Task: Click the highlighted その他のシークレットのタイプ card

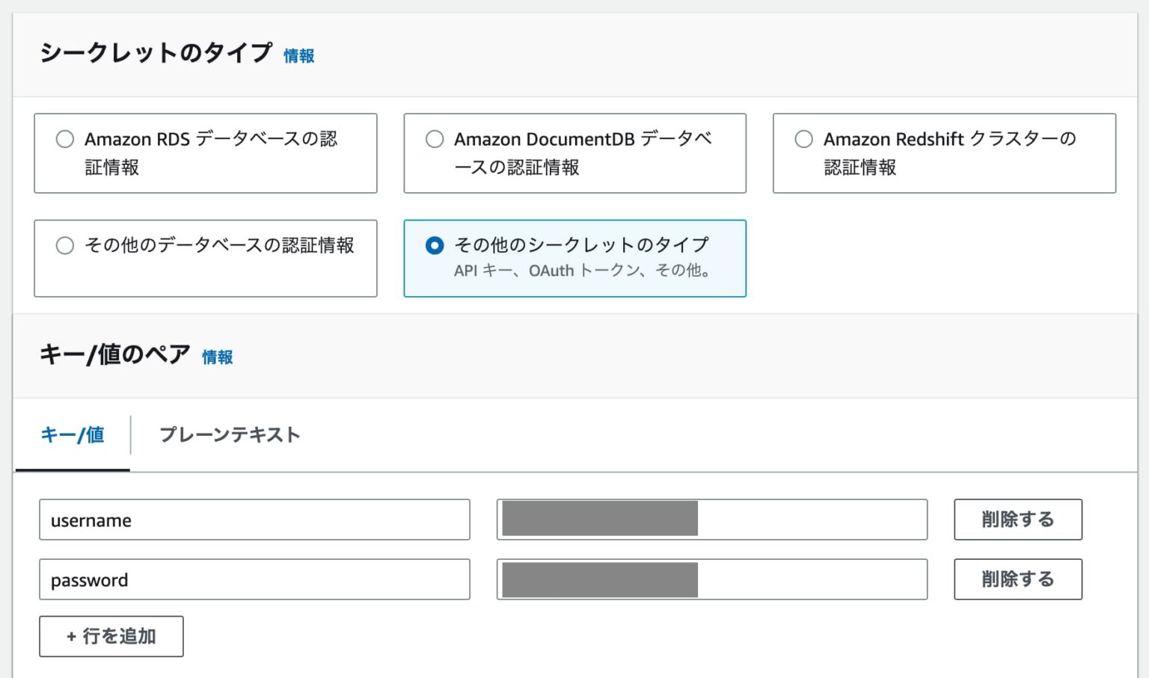Action: [574, 259]
